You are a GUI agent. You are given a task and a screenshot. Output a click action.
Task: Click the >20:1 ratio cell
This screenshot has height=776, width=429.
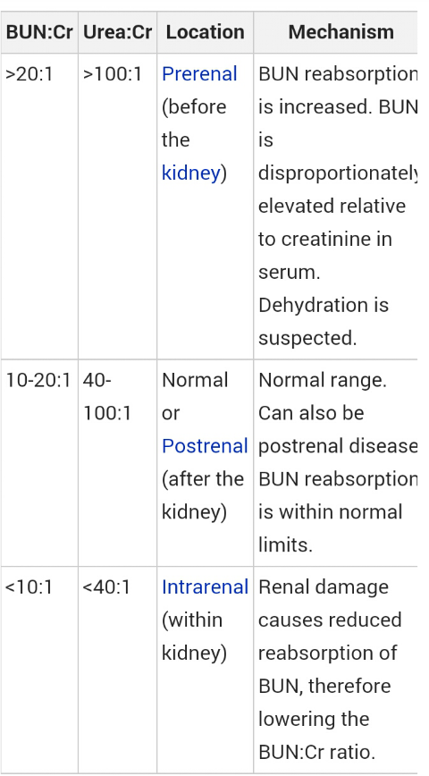29,74
